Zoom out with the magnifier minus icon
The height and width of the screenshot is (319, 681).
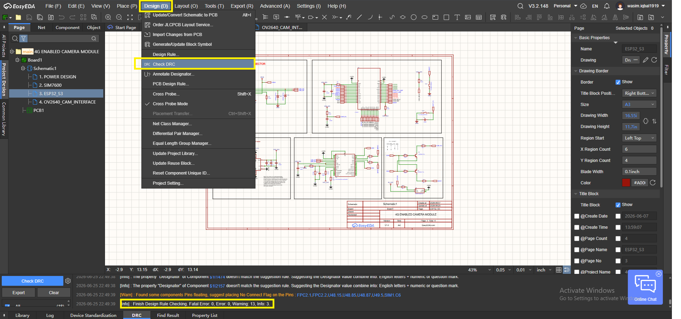click(x=119, y=17)
